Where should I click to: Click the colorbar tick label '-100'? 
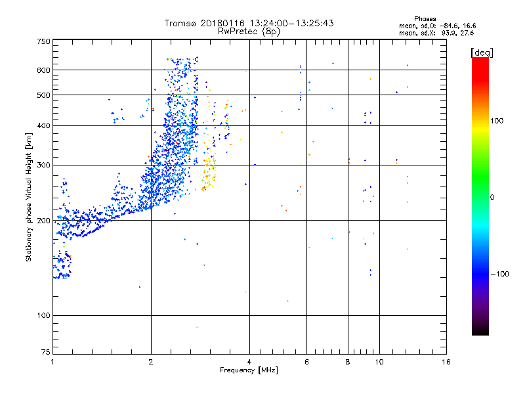coord(499,274)
